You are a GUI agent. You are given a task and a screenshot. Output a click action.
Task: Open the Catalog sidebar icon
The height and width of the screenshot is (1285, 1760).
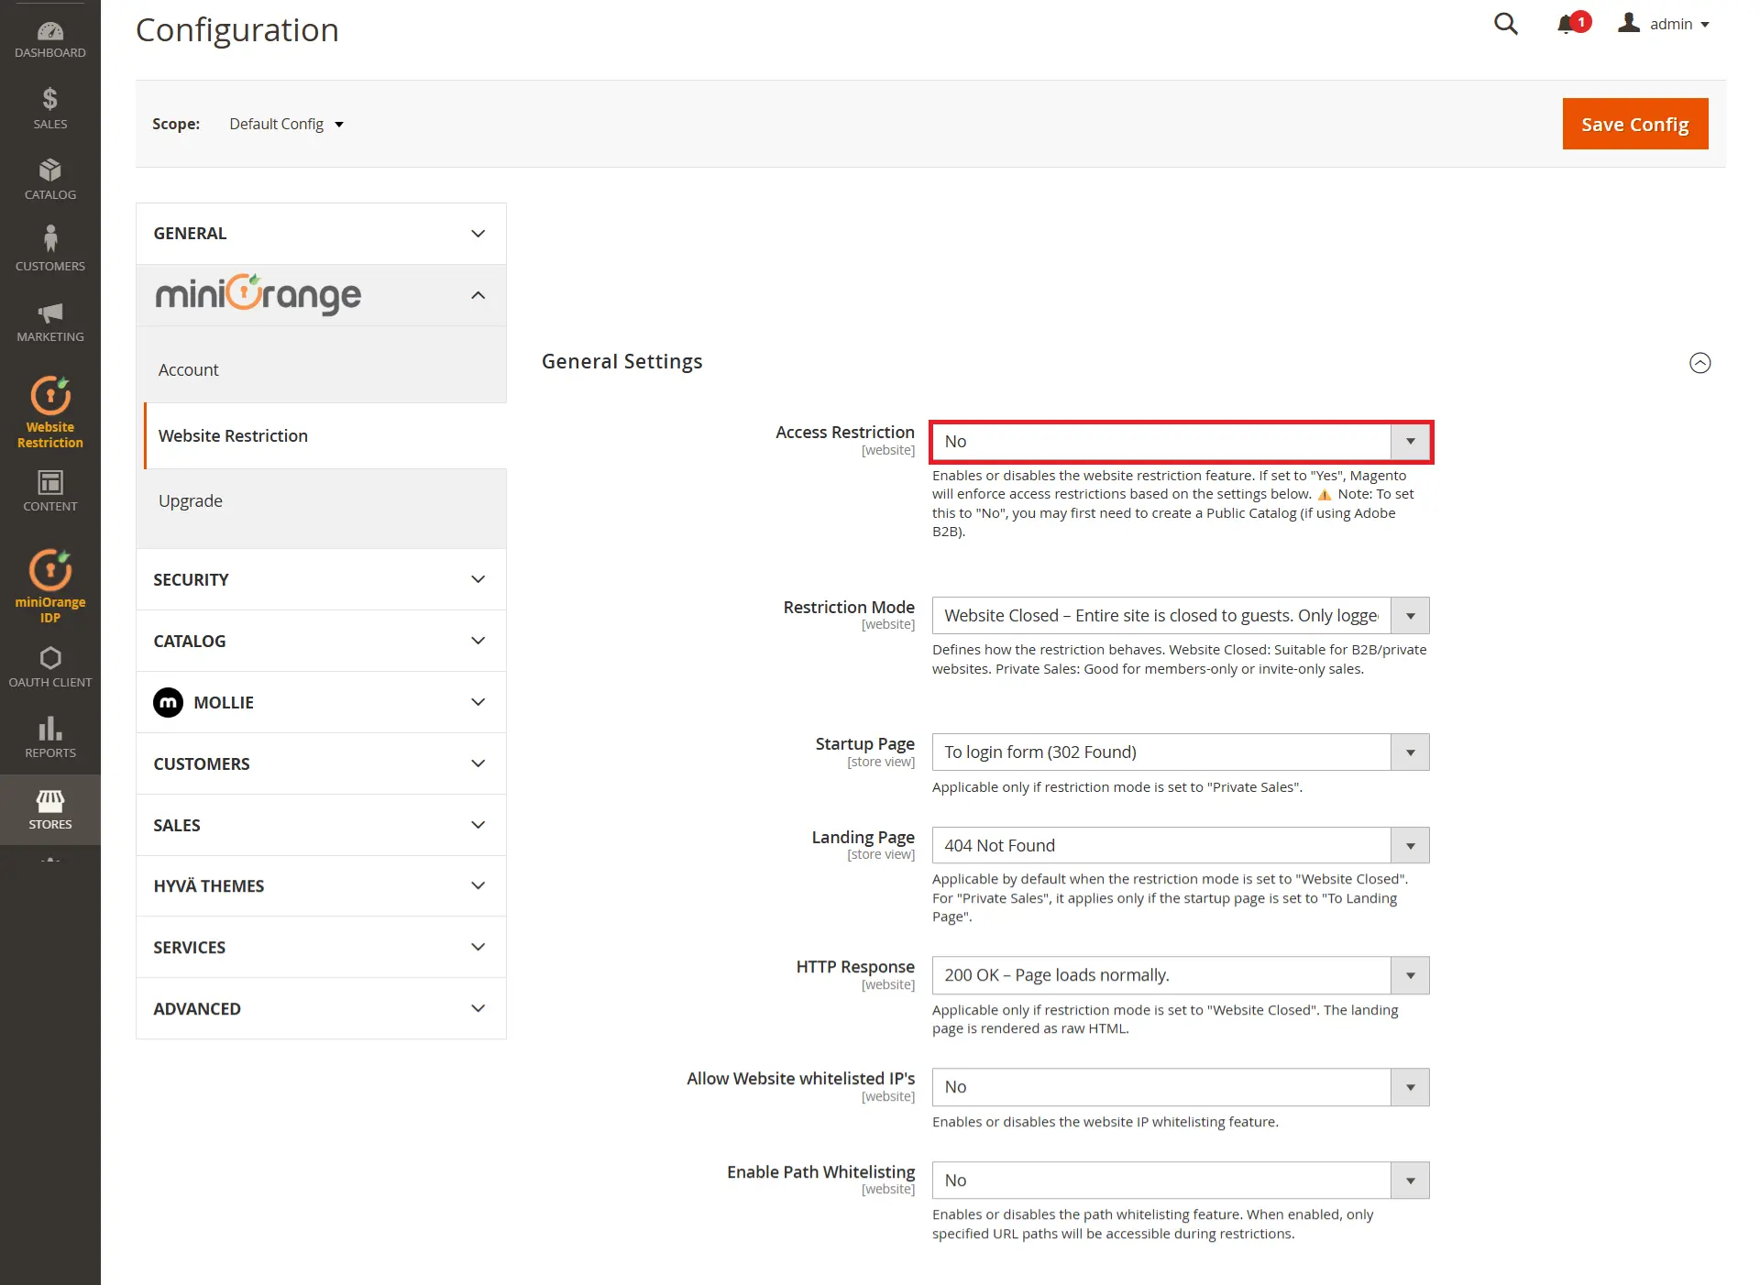click(x=49, y=177)
